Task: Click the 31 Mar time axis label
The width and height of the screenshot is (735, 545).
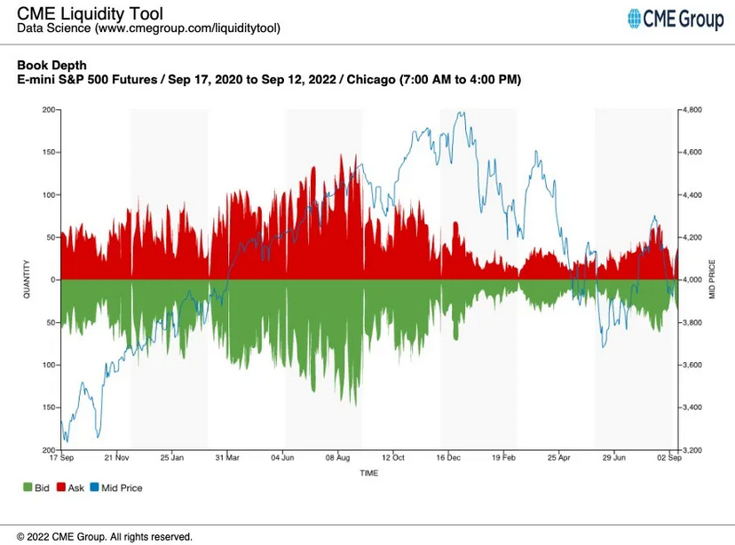Action: pyautogui.click(x=228, y=457)
